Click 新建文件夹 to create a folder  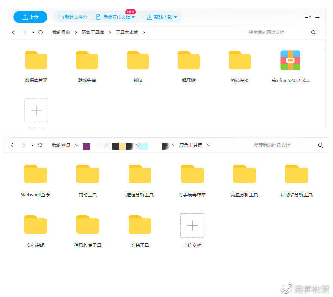coord(73,17)
